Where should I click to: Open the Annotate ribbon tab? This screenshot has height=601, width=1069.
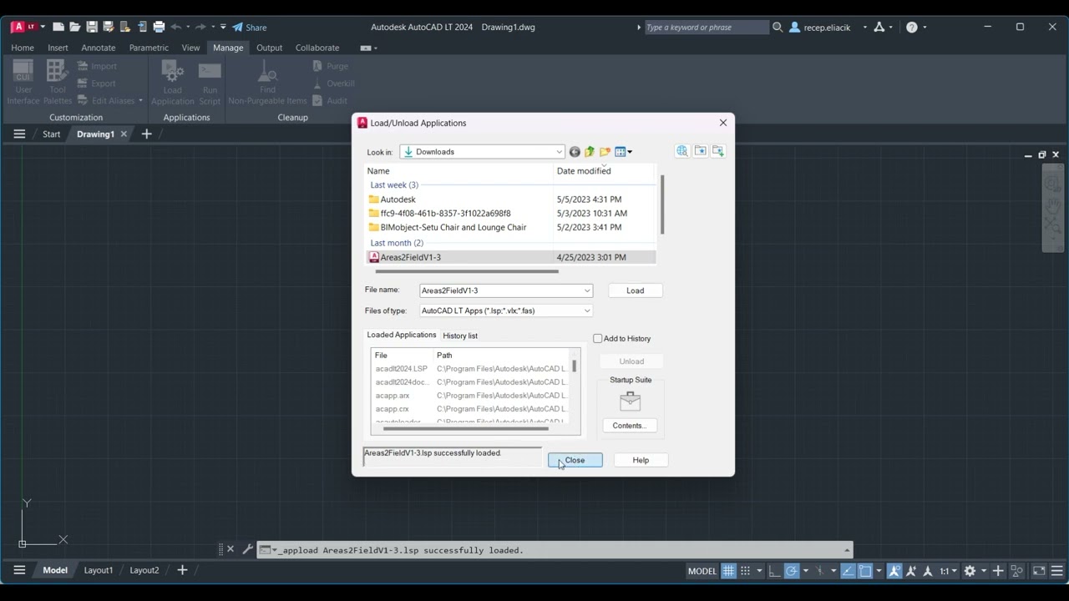99,48
